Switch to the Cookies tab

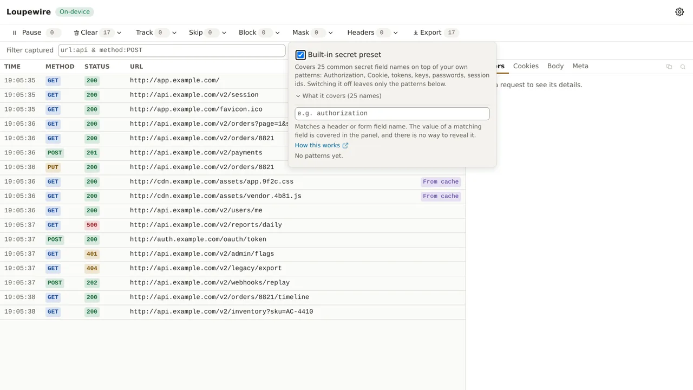526,66
